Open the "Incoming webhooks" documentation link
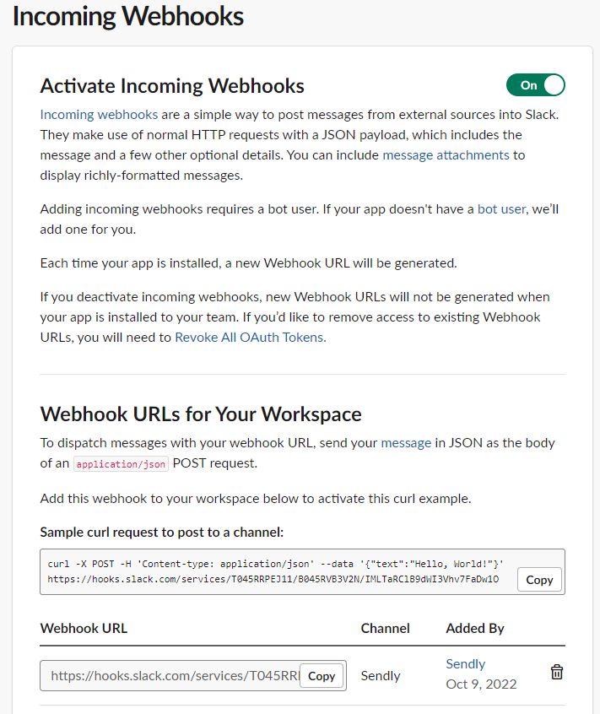Image resolution: width=600 pixels, height=714 pixels. tap(99, 114)
